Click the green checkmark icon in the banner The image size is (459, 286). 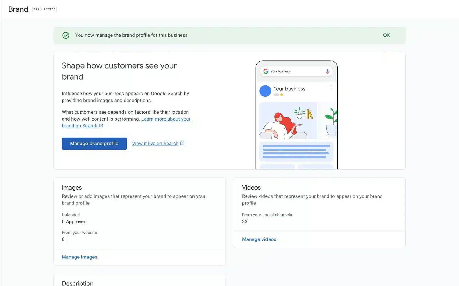tap(66, 35)
